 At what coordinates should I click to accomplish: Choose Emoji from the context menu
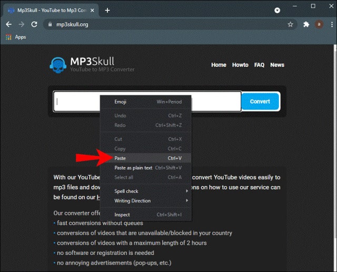146,102
